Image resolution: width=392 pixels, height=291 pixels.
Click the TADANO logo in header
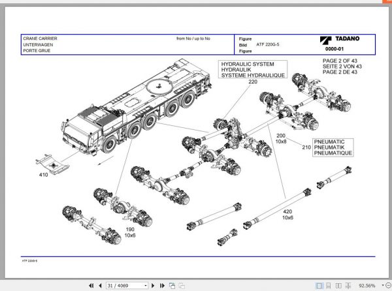(x=340, y=39)
